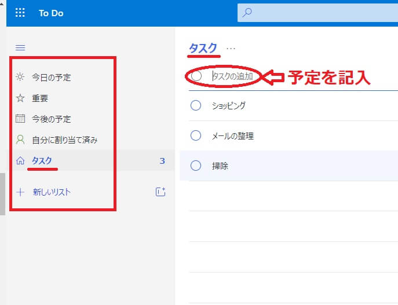Click the magnifier search icon
Image resolution: width=398 pixels, height=305 pixels.
[x=247, y=13]
